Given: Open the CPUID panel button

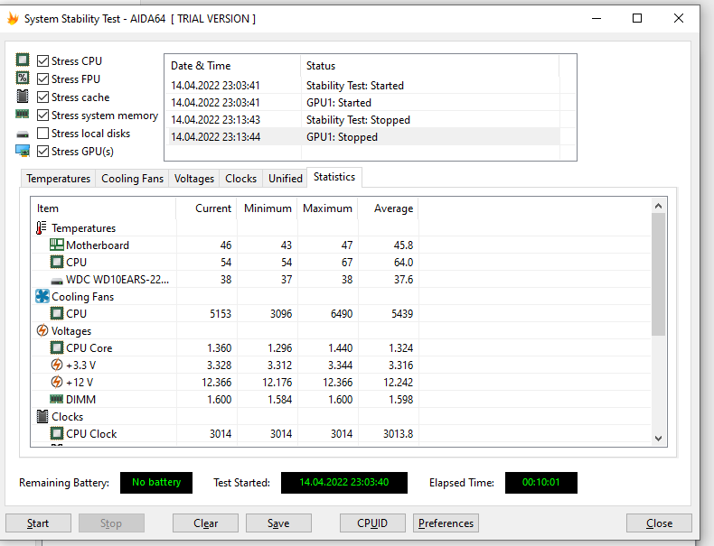Looking at the screenshot, I should coord(372,523).
